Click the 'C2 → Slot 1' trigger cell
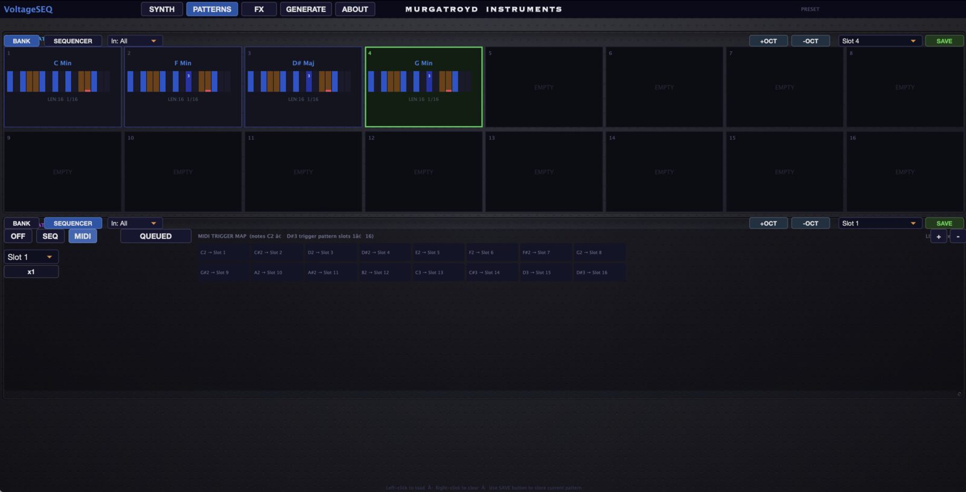This screenshot has width=966, height=492. [x=224, y=253]
